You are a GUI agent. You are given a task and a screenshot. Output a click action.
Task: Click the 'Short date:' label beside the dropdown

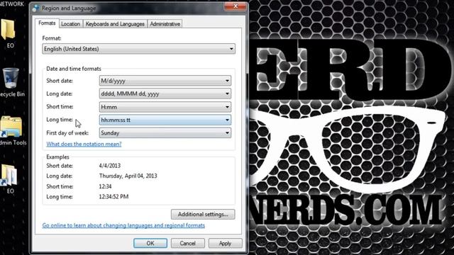(60, 81)
